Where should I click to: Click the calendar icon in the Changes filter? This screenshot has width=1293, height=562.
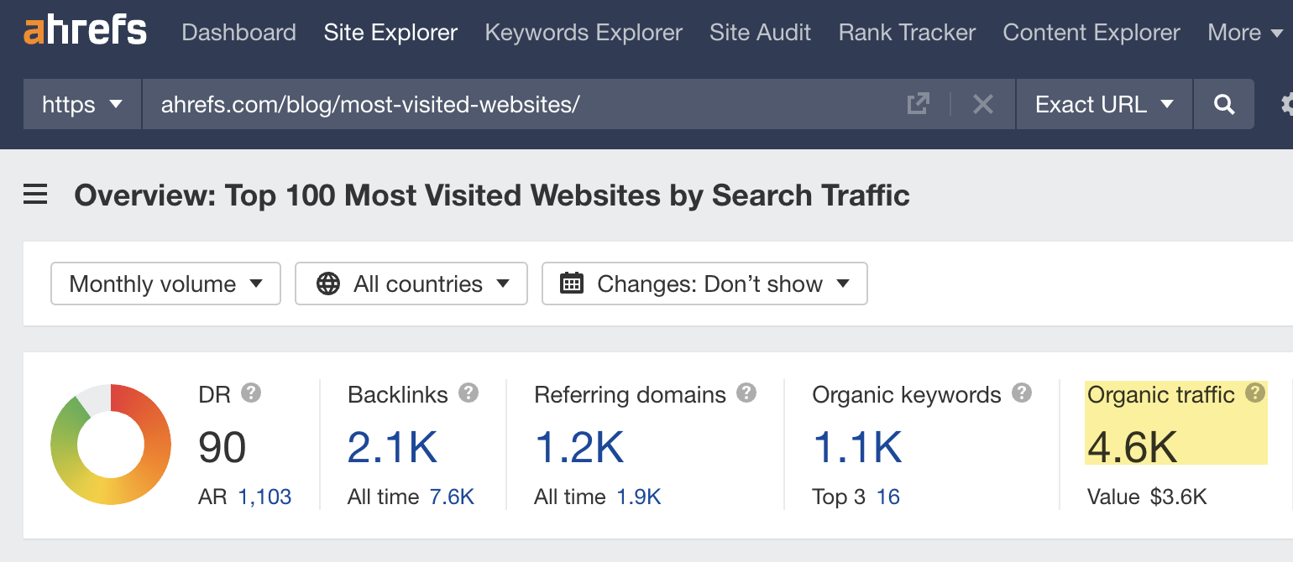click(x=572, y=284)
